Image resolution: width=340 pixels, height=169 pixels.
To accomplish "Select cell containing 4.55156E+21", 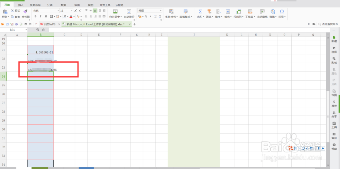I will [40, 50].
